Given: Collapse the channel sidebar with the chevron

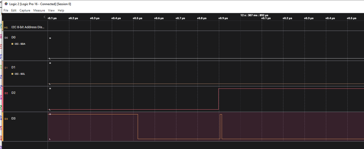Looking at the screenshot, I should coord(44,17).
